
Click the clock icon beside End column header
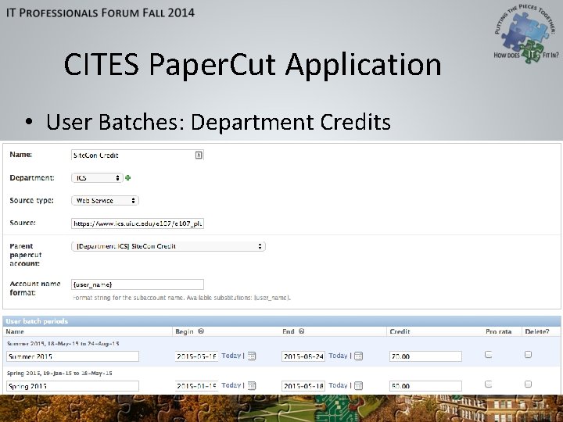coord(302,331)
